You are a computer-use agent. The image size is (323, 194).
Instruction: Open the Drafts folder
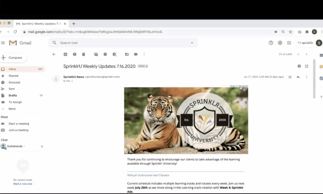13,96
